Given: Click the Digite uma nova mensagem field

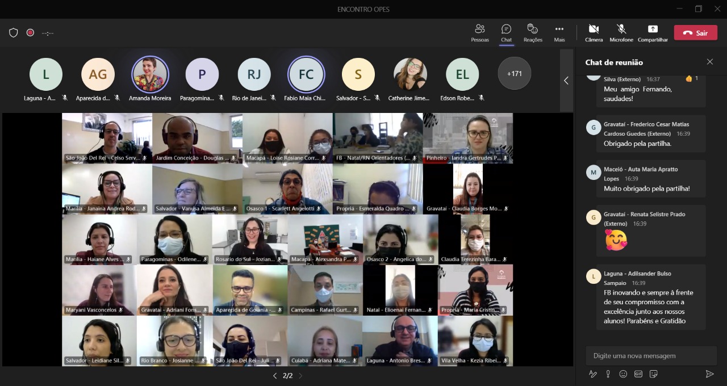Looking at the screenshot, I should [x=651, y=356].
